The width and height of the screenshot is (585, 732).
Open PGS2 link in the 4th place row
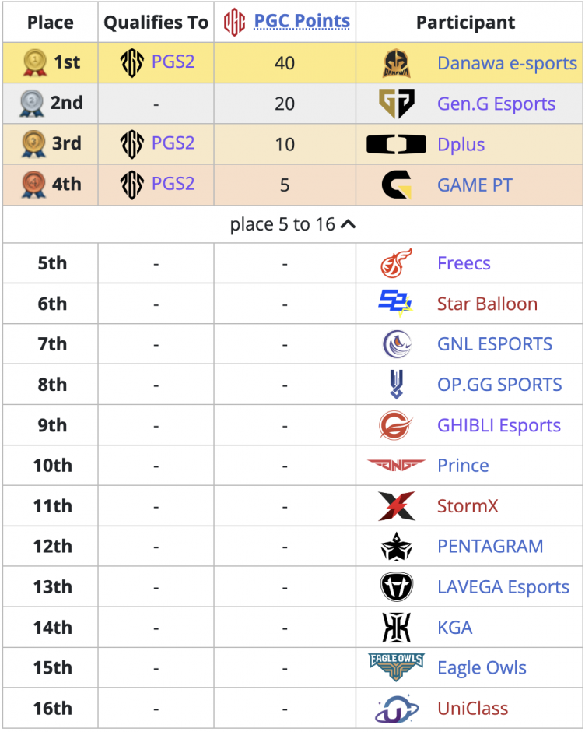pyautogui.click(x=173, y=184)
